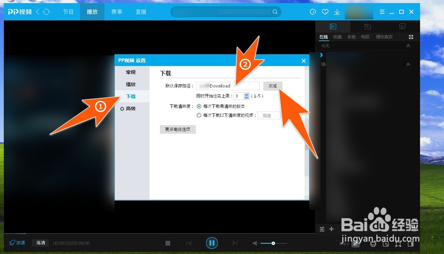Click the video progress bar above controls
This screenshot has height=254, width=444.
(x=159, y=233)
